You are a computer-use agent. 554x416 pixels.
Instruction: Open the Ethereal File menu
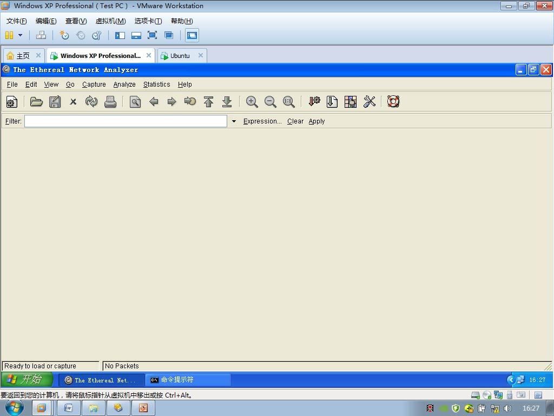pyautogui.click(x=12, y=84)
